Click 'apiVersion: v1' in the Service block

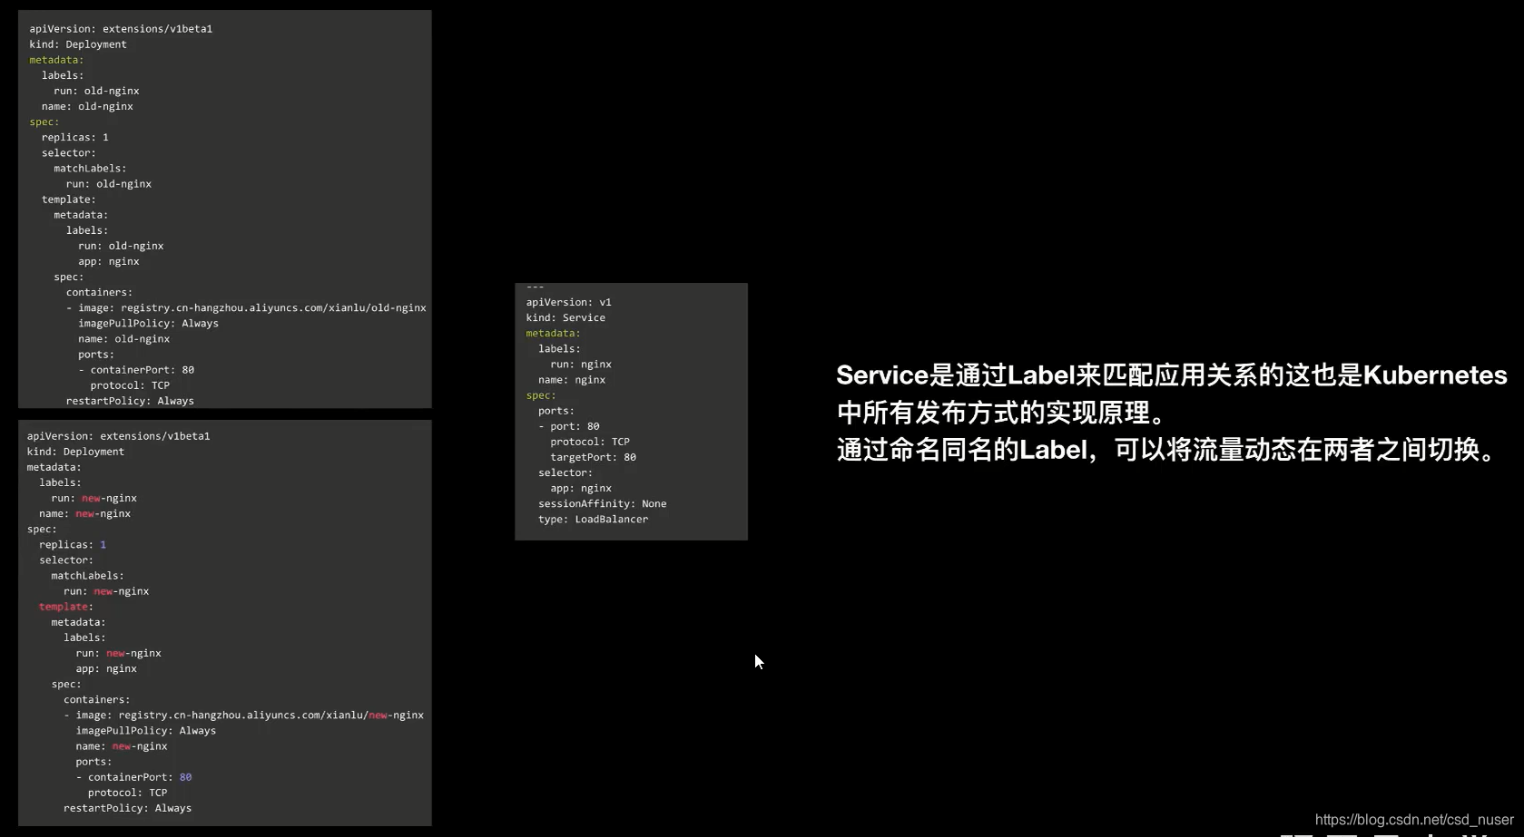coord(568,302)
